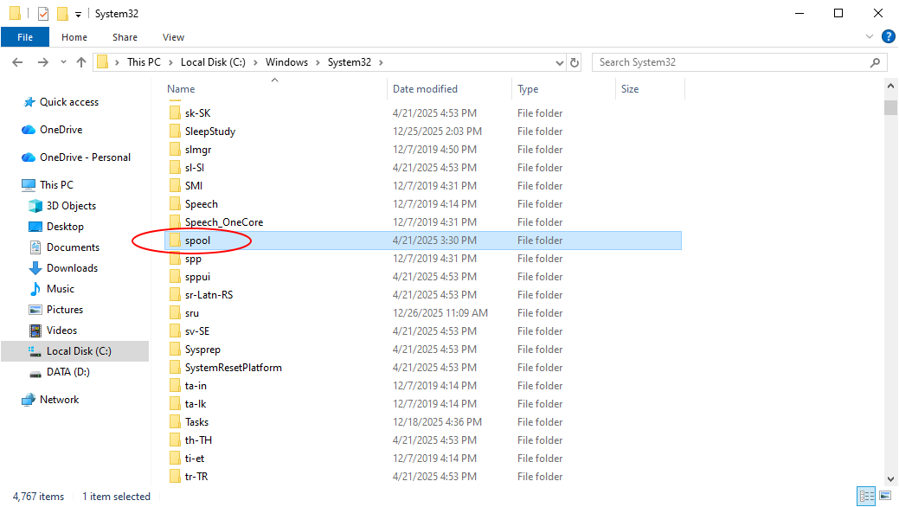The width and height of the screenshot is (899, 507).
Task: Switch to the View tab
Action: [173, 37]
